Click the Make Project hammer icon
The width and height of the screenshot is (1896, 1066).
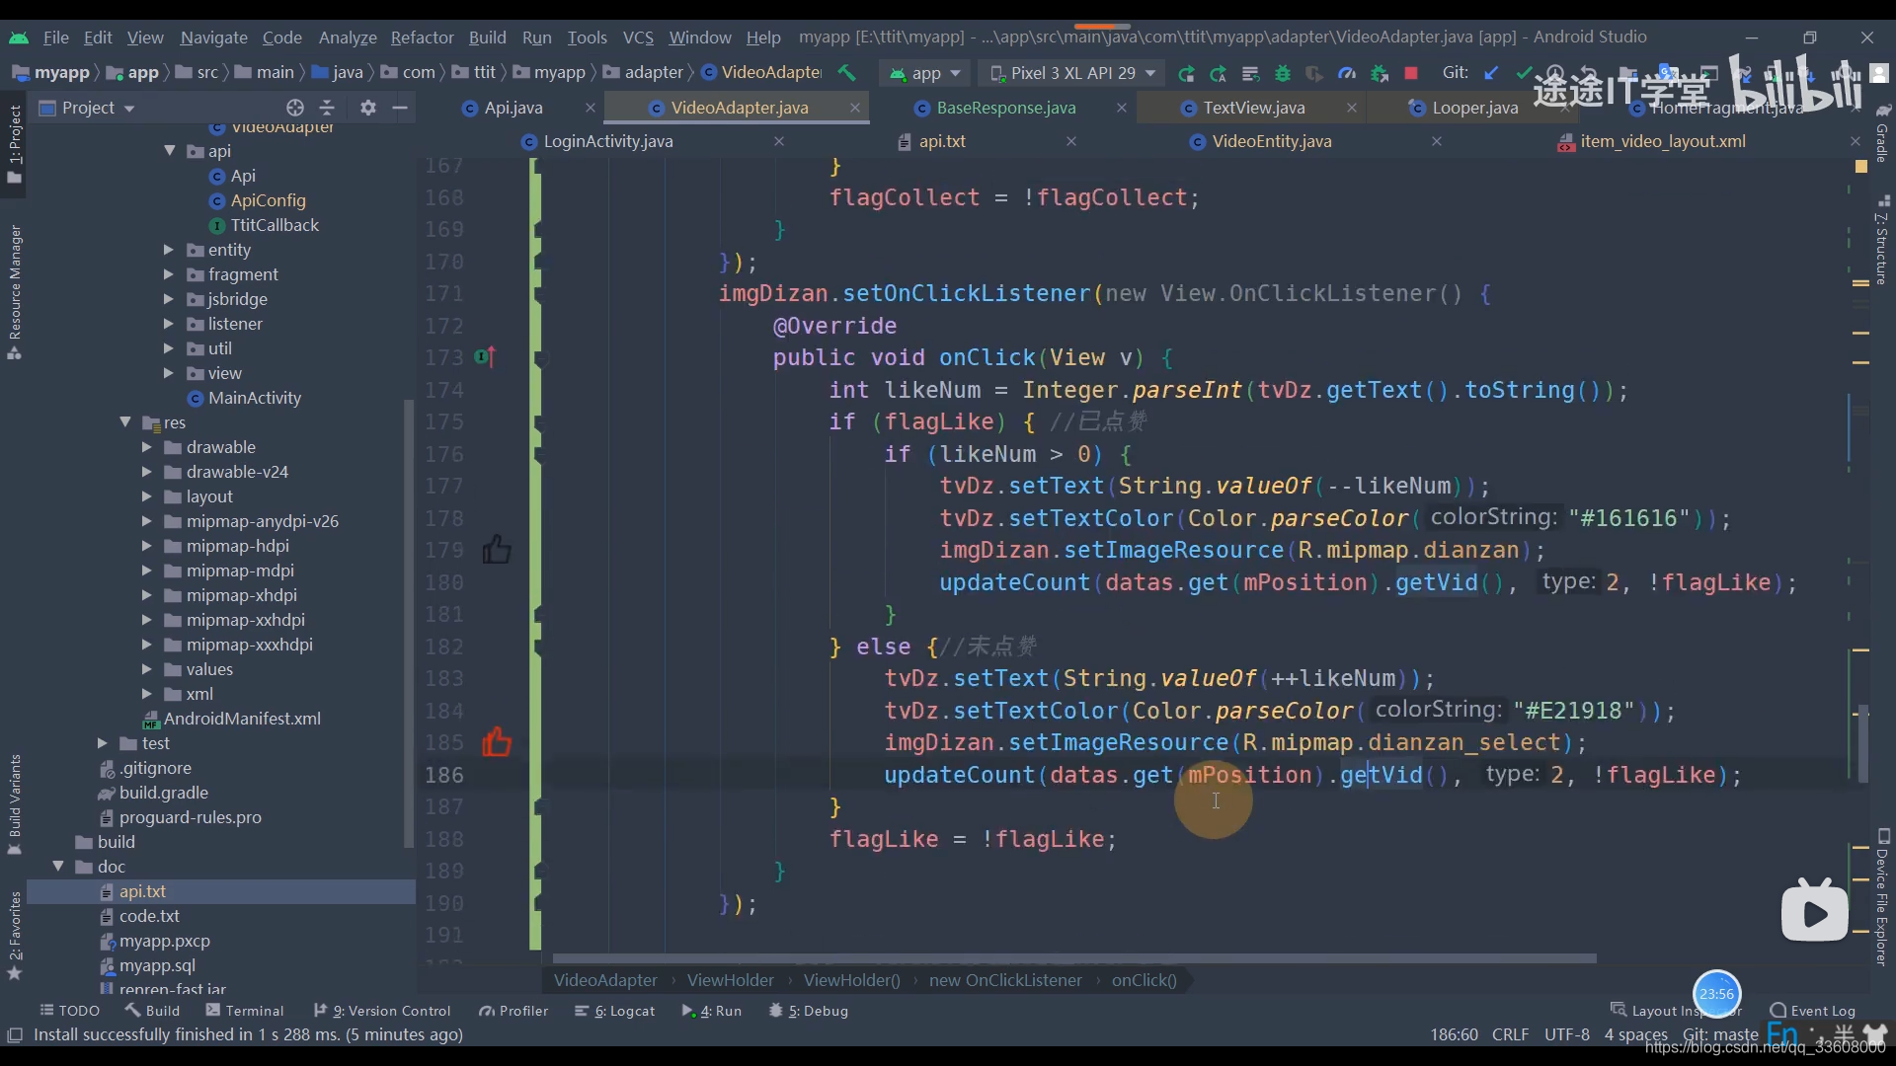click(846, 72)
